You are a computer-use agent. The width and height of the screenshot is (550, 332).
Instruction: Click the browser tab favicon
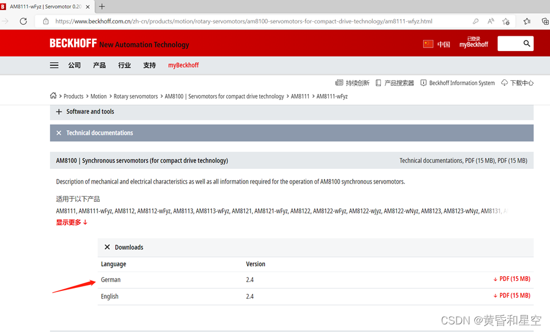3,6
